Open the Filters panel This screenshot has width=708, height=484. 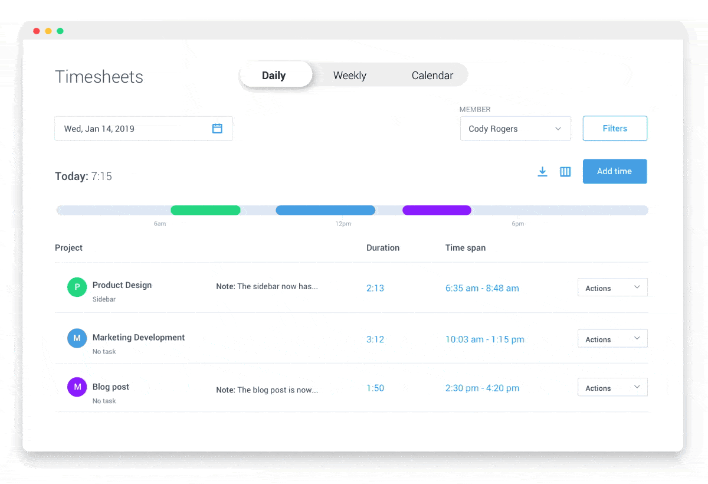[x=615, y=128]
